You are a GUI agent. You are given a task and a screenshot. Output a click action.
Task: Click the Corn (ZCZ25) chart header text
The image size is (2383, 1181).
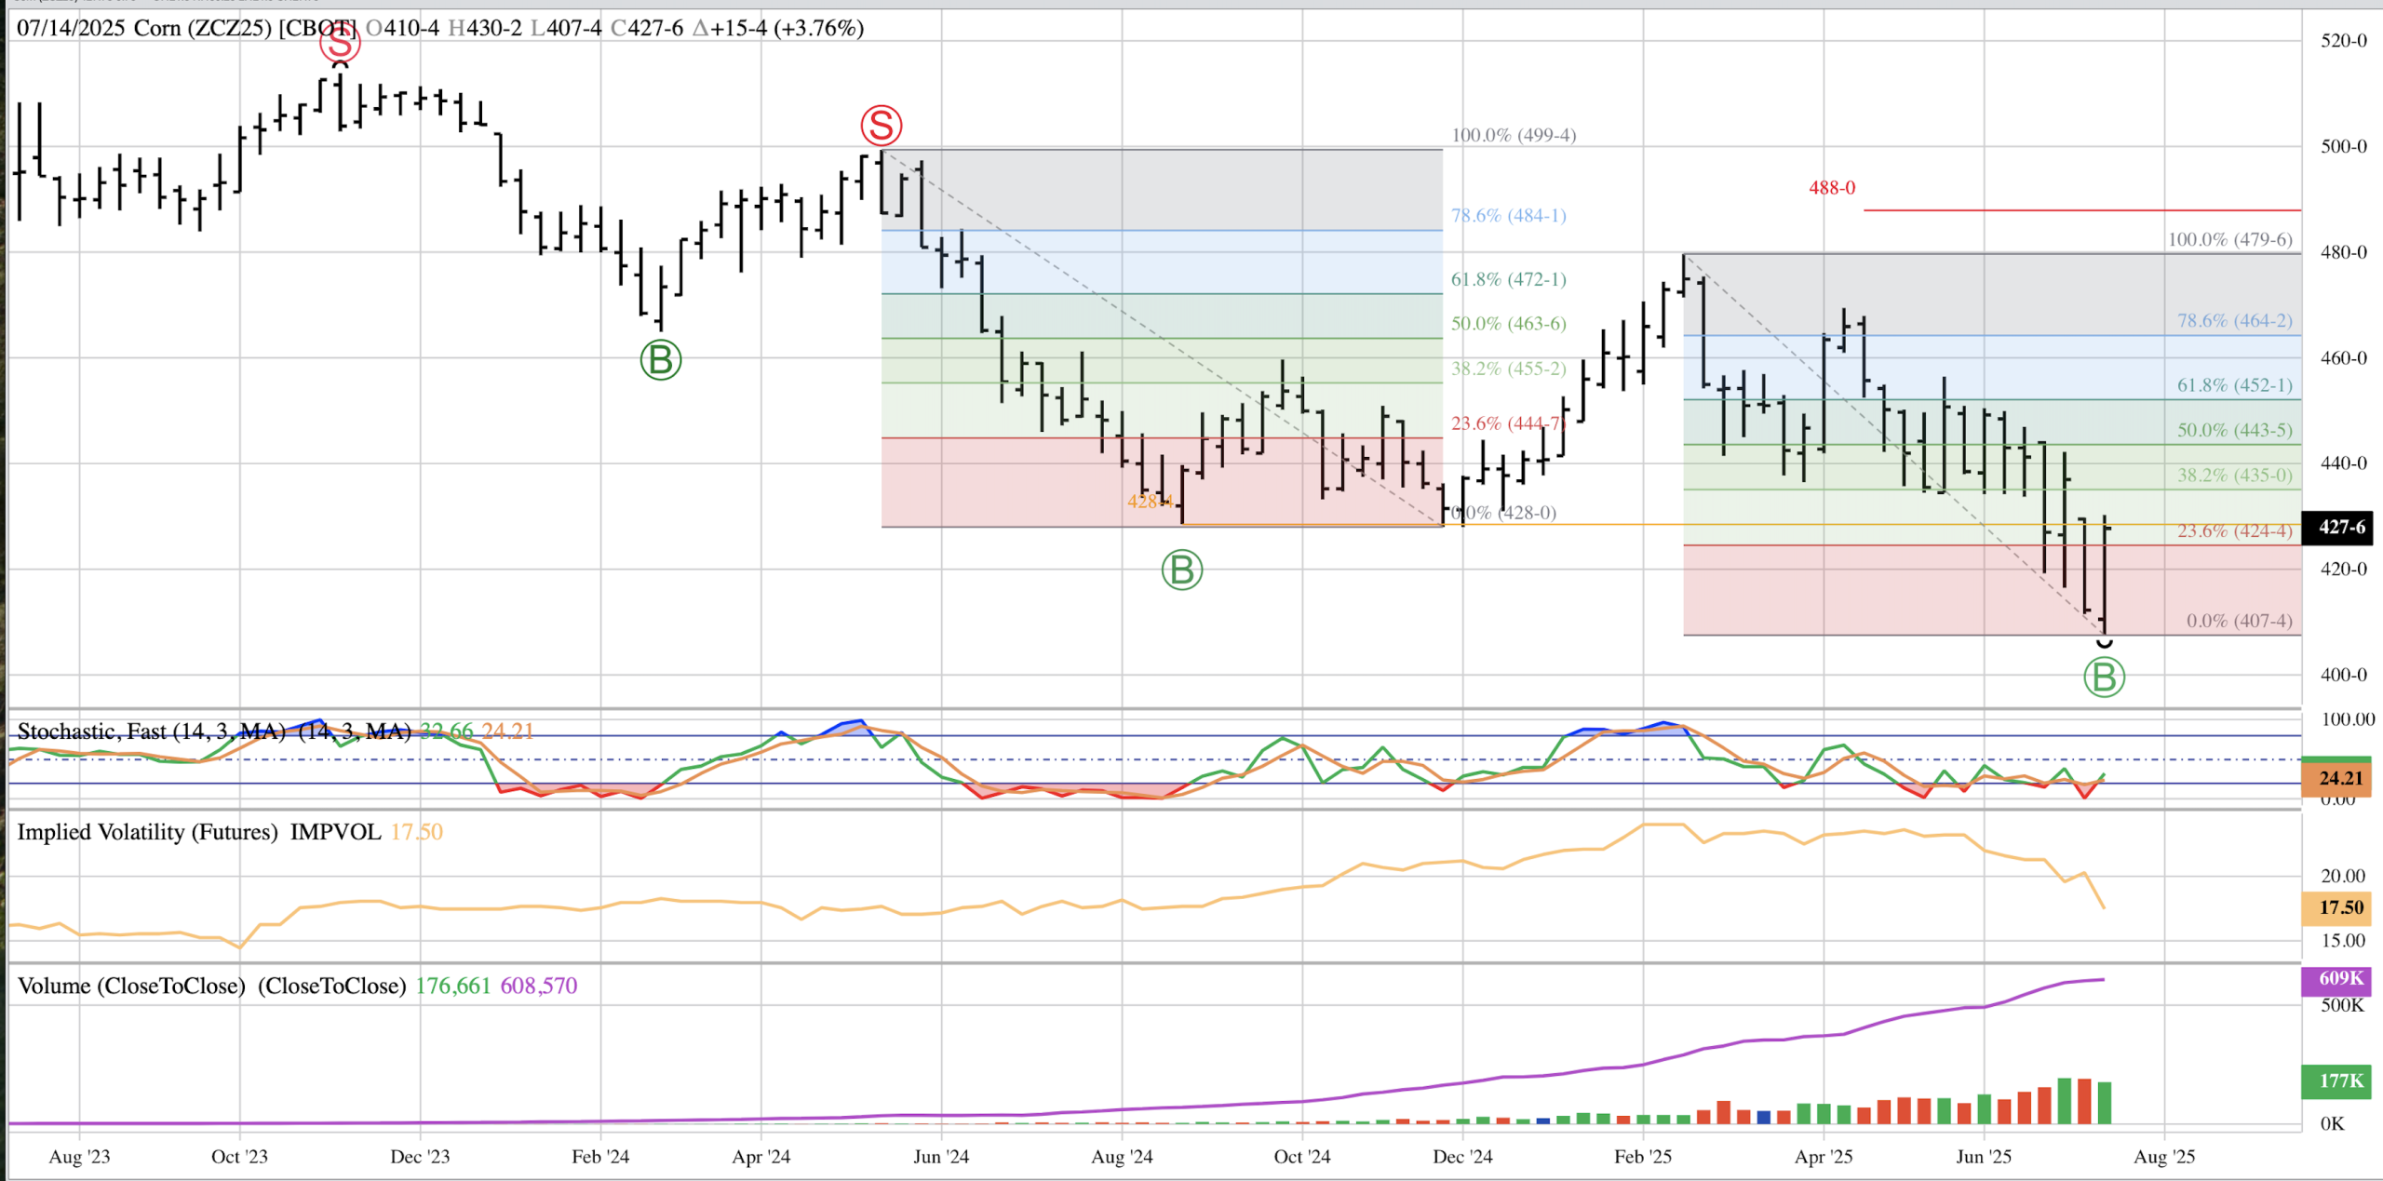coord(203,28)
